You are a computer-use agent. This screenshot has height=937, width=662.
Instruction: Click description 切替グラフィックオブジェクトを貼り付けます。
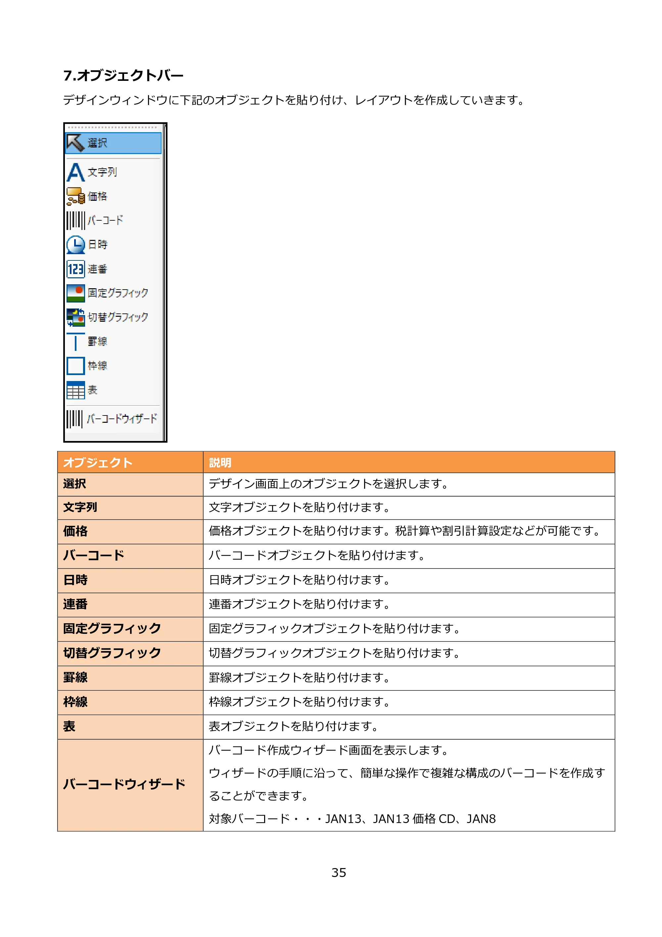335,653
